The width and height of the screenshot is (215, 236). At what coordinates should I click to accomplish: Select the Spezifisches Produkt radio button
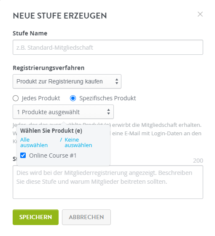(73, 98)
